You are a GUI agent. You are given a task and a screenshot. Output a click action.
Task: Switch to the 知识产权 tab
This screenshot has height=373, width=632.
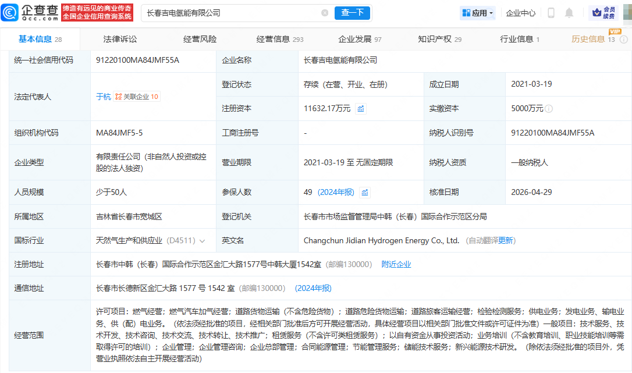439,39
